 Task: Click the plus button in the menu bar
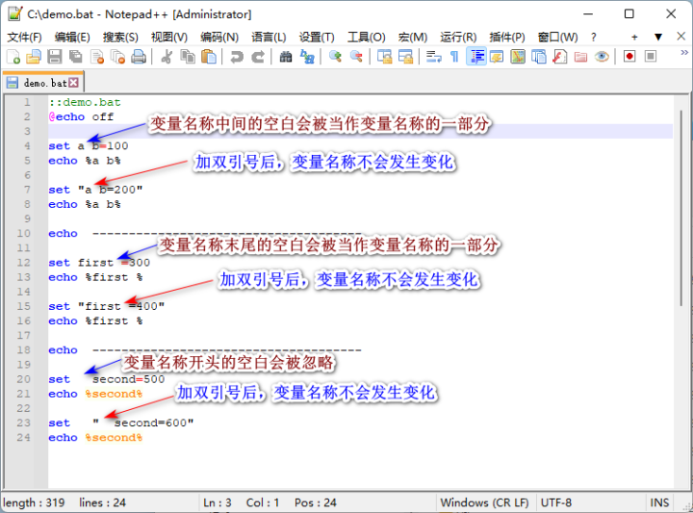tap(634, 38)
